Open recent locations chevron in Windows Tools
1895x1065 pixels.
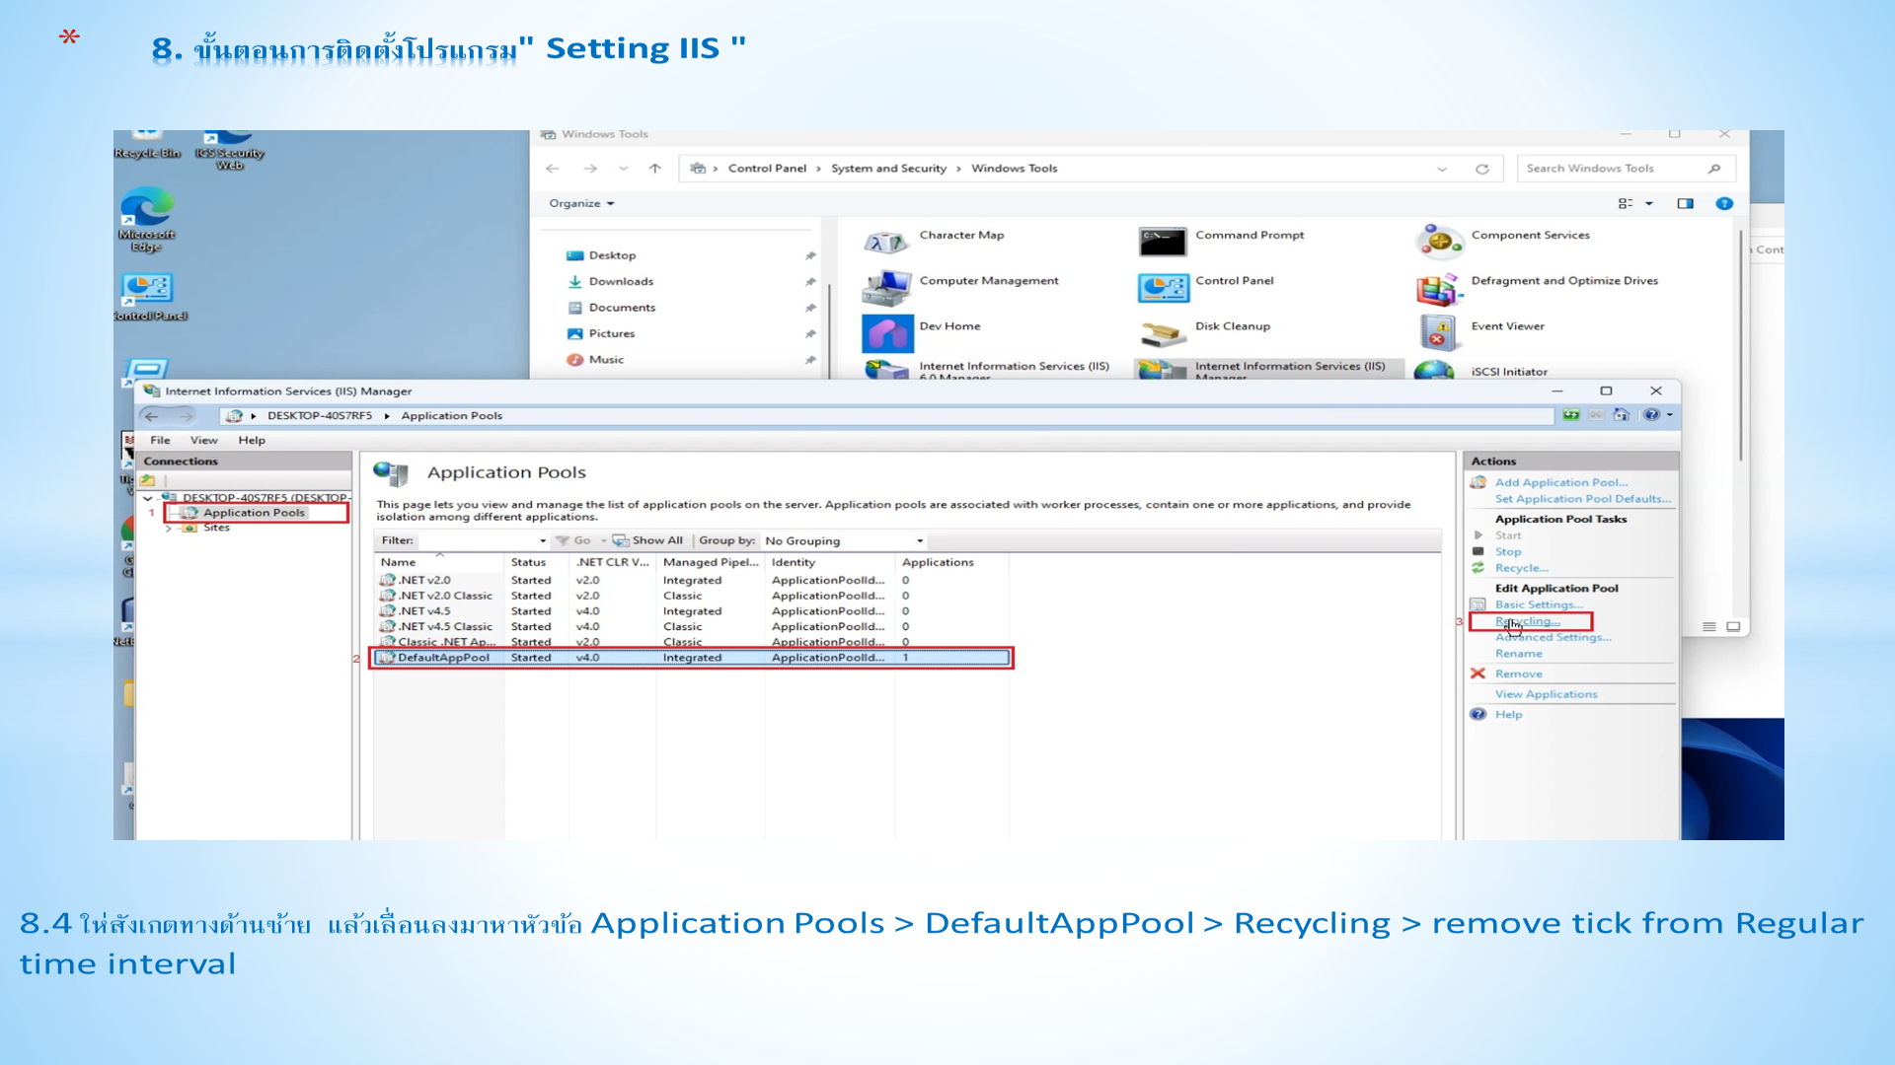pyautogui.click(x=623, y=169)
